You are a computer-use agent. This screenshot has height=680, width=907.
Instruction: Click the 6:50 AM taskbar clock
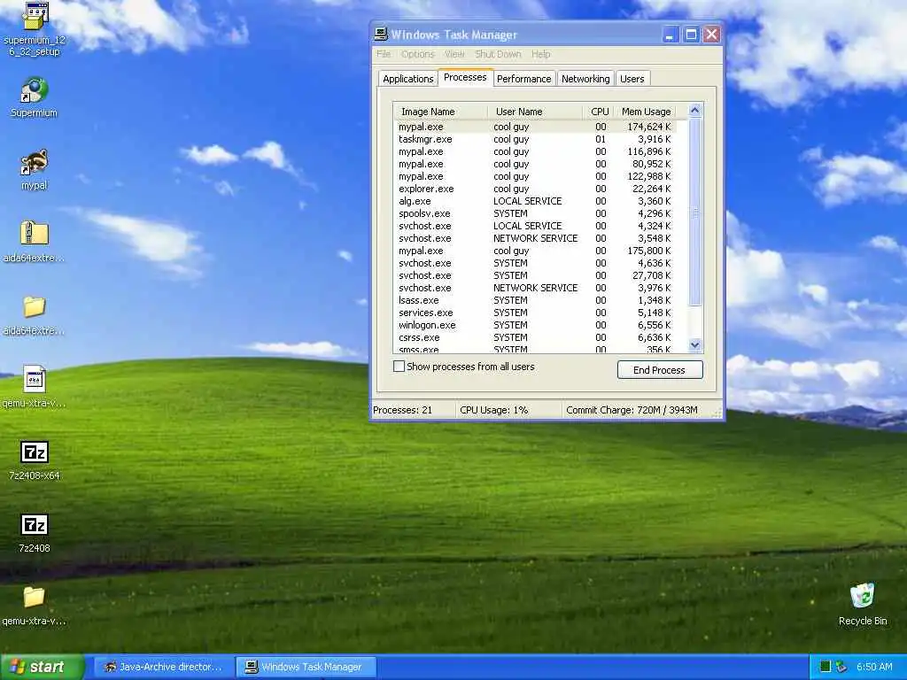tap(874, 667)
